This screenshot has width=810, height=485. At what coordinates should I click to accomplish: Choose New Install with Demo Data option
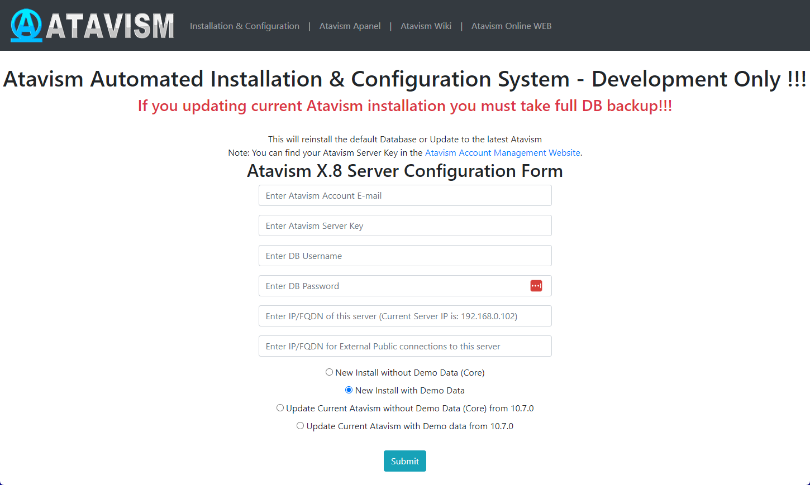pyautogui.click(x=349, y=390)
